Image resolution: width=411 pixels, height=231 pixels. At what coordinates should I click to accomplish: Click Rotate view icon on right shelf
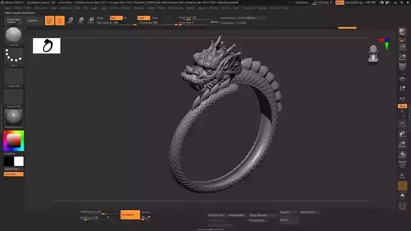click(402, 155)
